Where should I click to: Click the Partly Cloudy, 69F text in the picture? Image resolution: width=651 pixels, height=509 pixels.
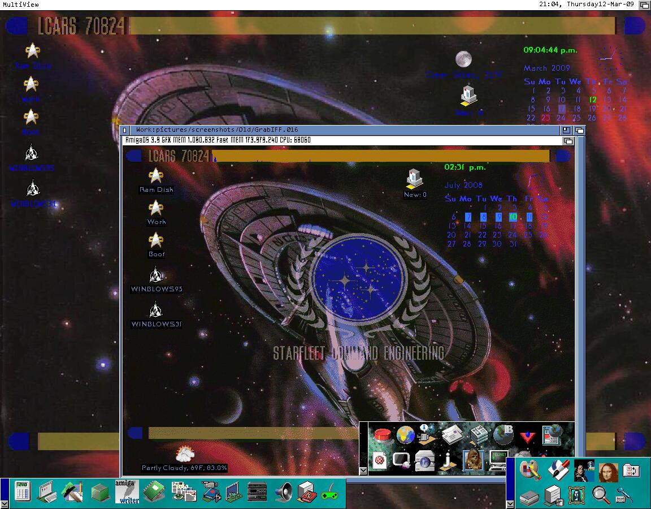(x=184, y=468)
